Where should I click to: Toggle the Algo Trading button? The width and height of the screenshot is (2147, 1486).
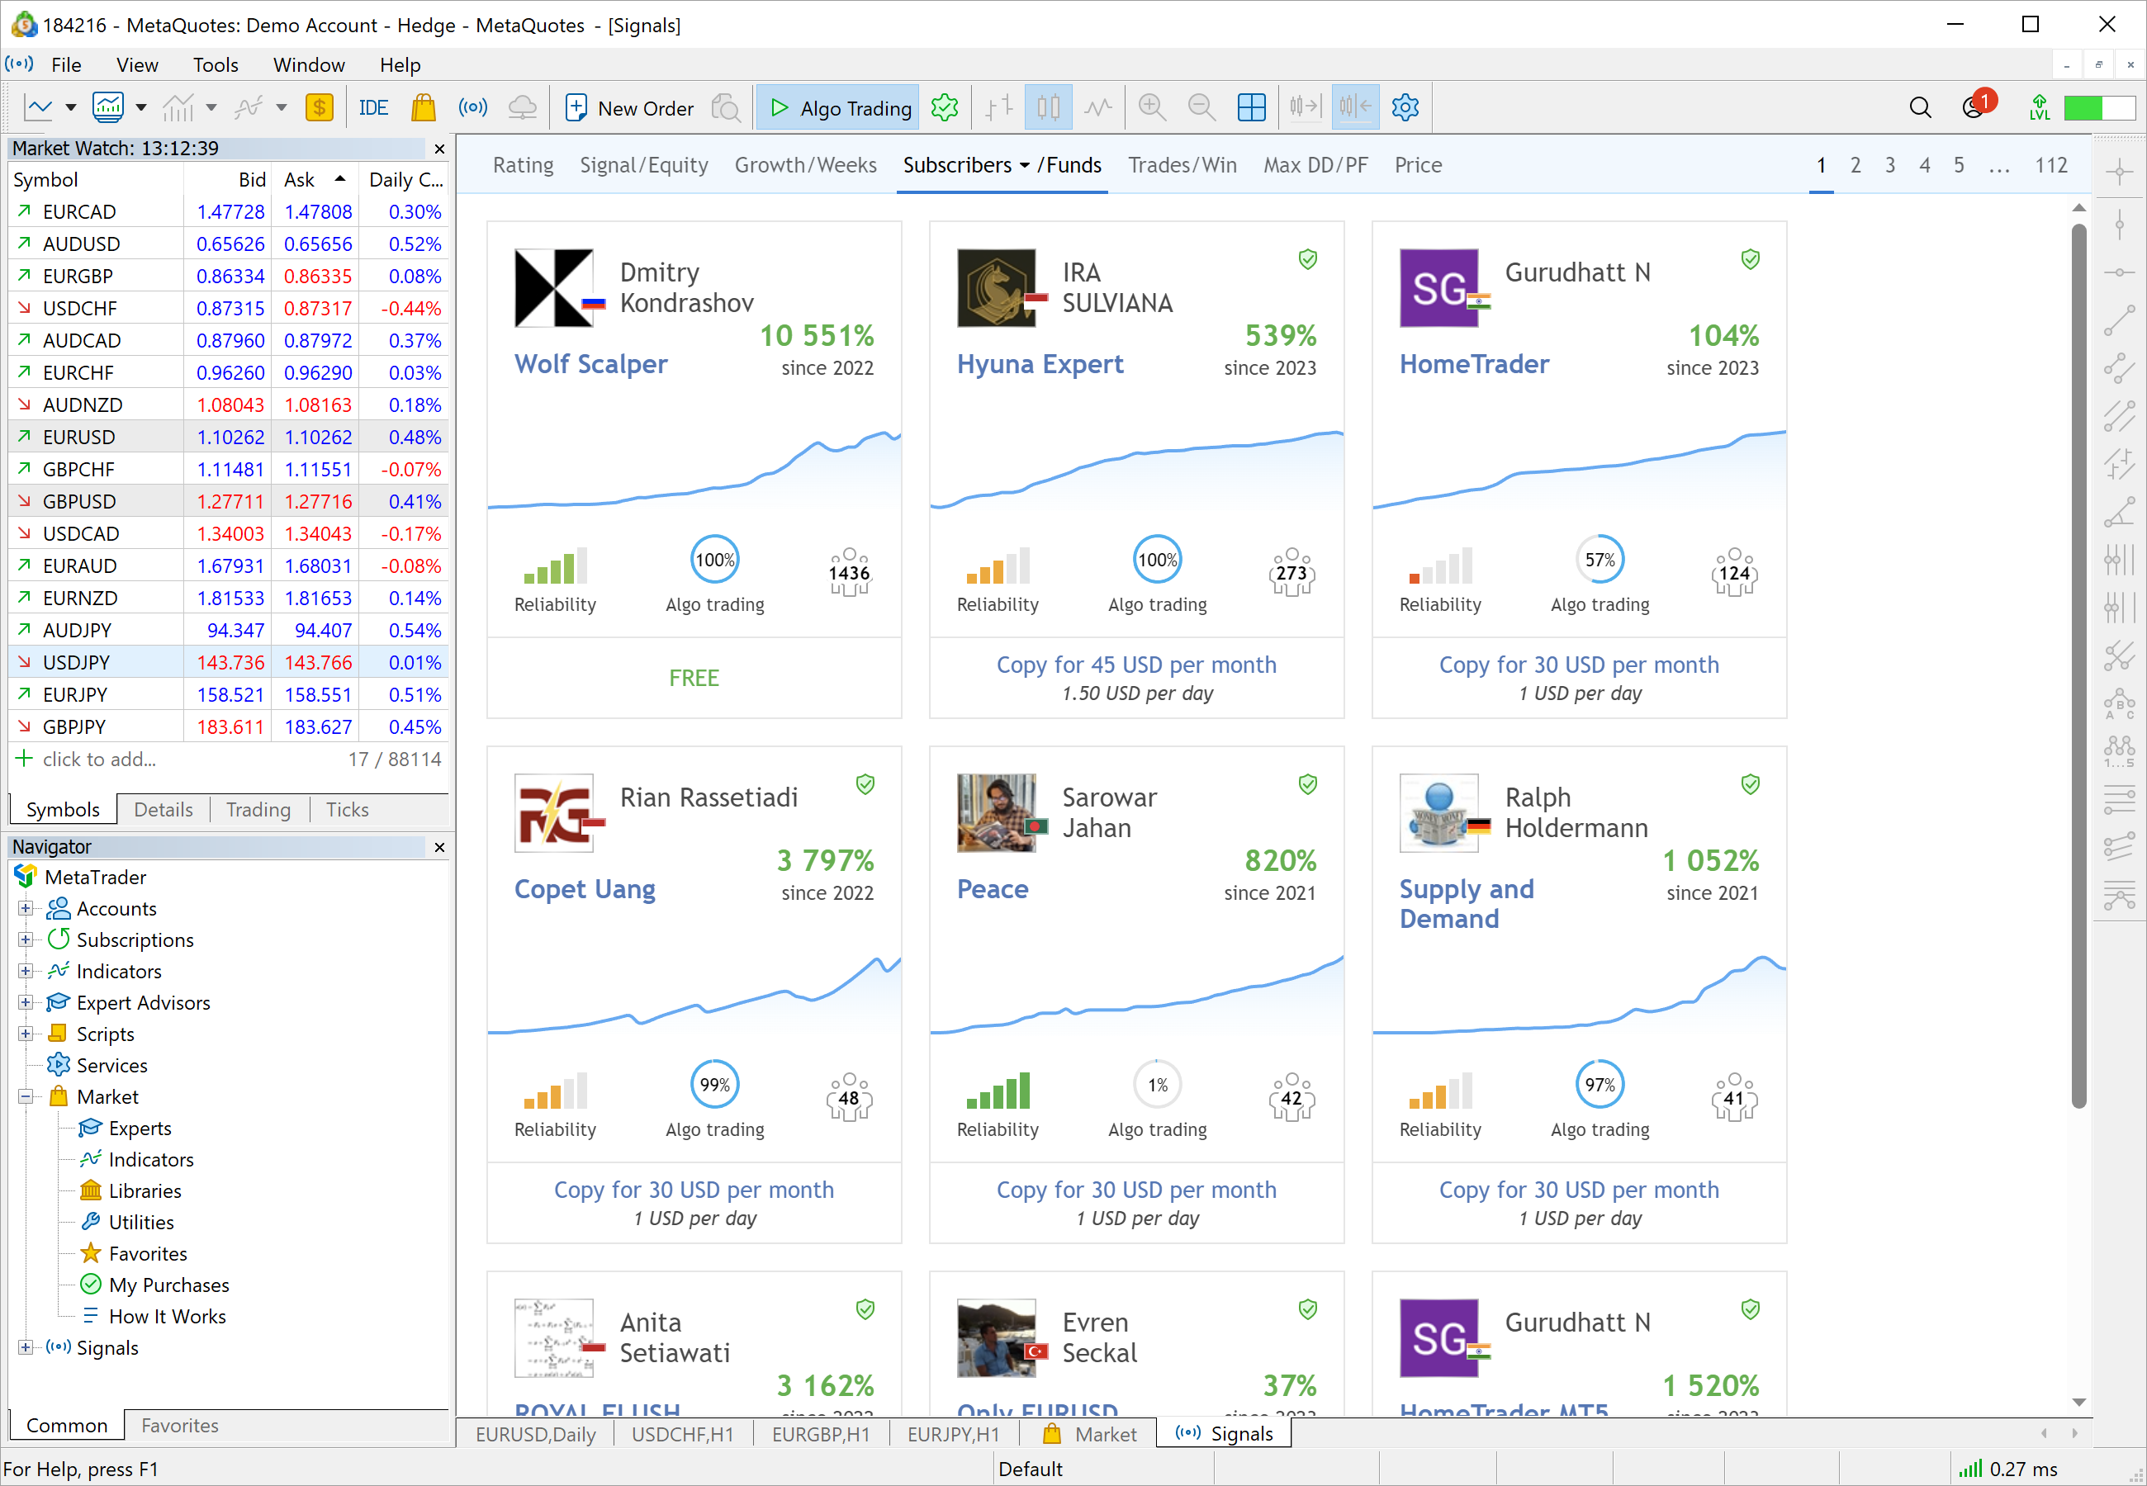[x=838, y=108]
